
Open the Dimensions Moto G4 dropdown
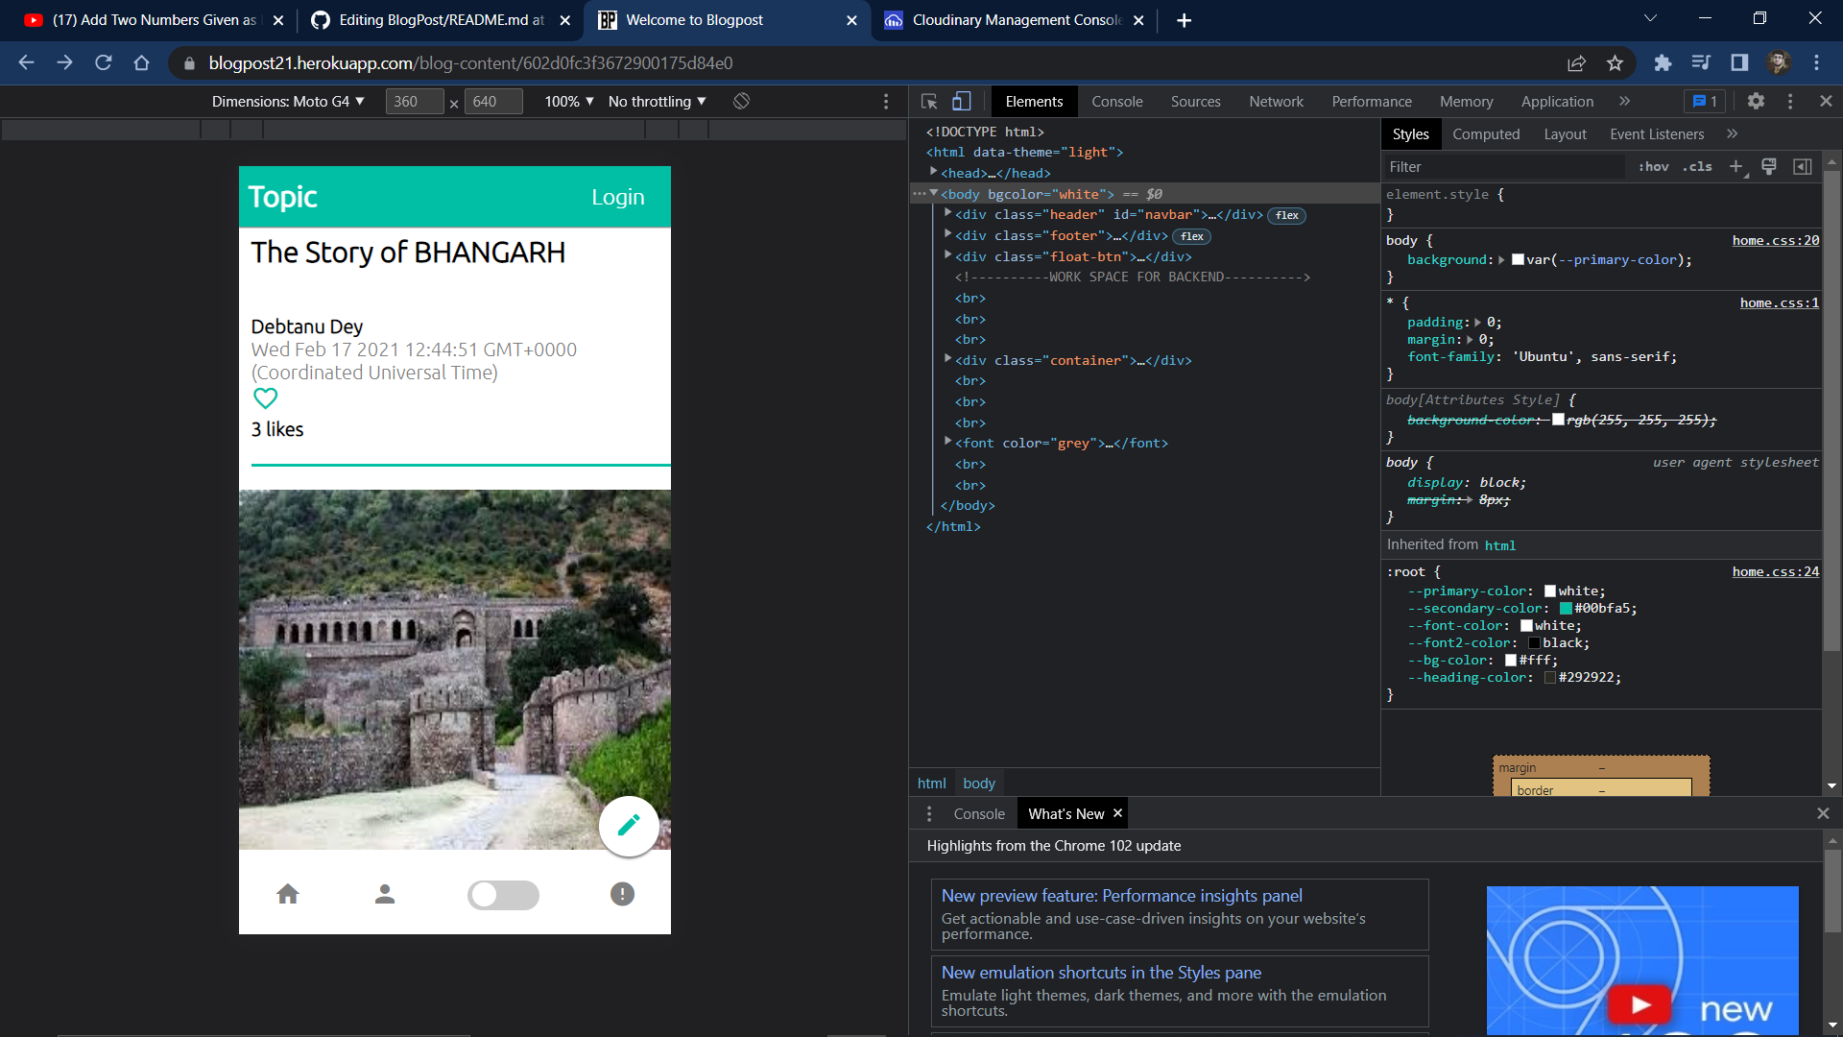click(x=288, y=102)
